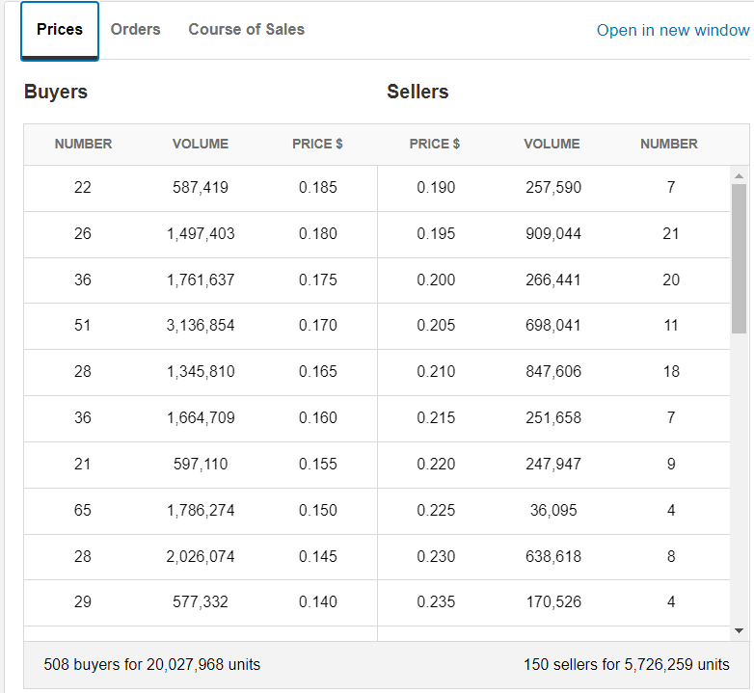Select buyer price 0.185
The width and height of the screenshot is (754, 693).
click(x=318, y=187)
